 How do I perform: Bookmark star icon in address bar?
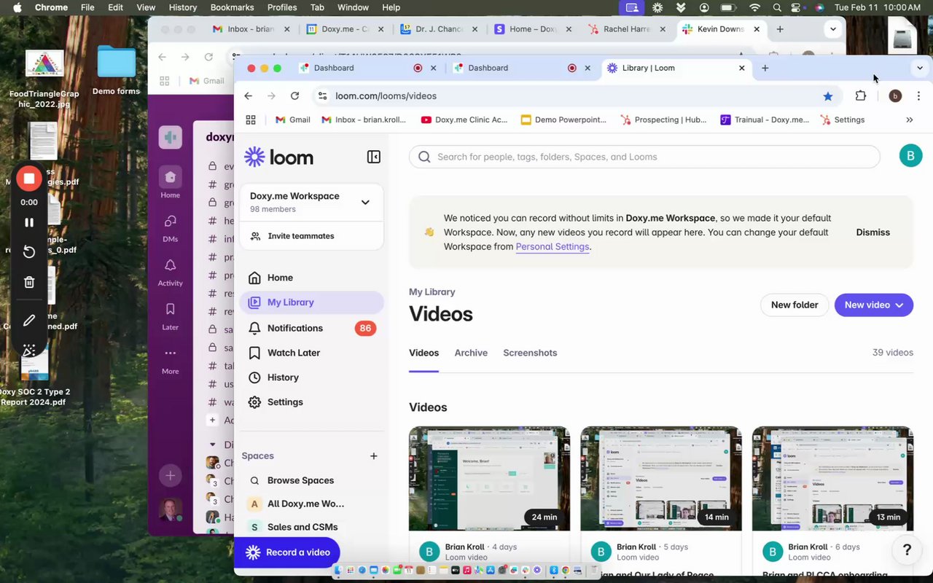[827, 96]
